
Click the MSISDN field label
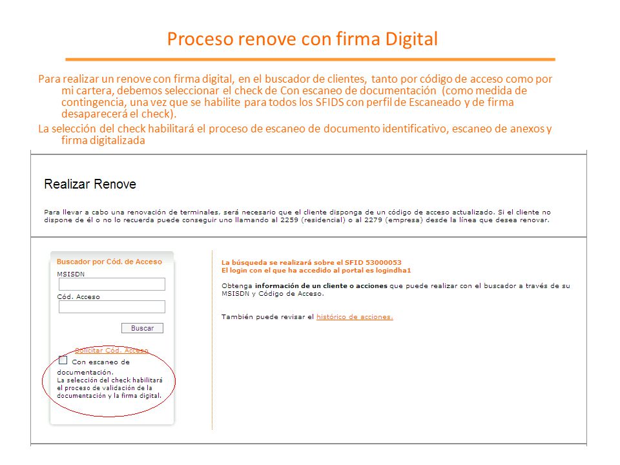(71, 274)
